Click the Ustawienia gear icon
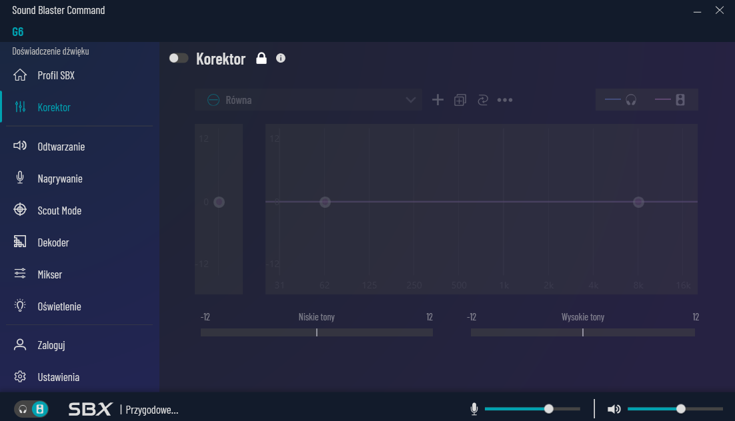Screen dimensions: 735x421 coord(20,376)
